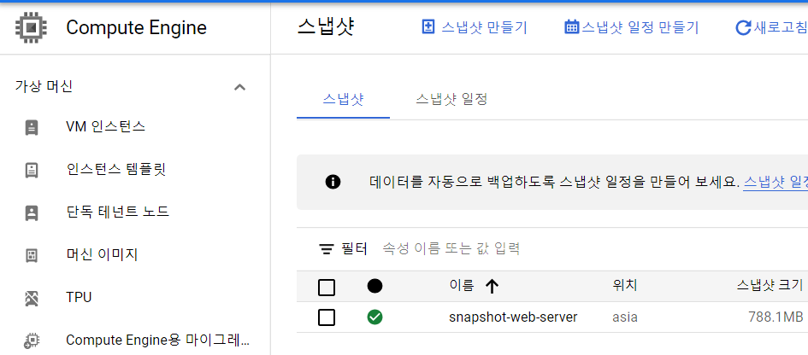This screenshot has width=808, height=355.
Task: Switch to the 스냅샷 tab
Action: pos(343,99)
